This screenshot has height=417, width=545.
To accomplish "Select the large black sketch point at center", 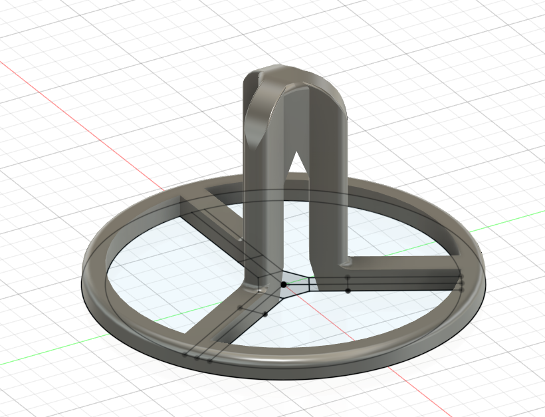I will coord(284,285).
